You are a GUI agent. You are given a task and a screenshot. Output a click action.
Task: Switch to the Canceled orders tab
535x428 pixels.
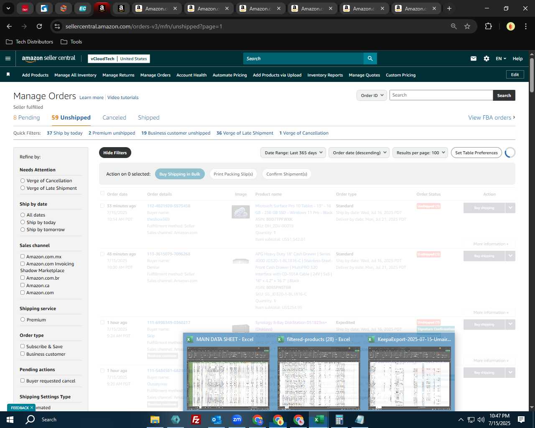[114, 117]
